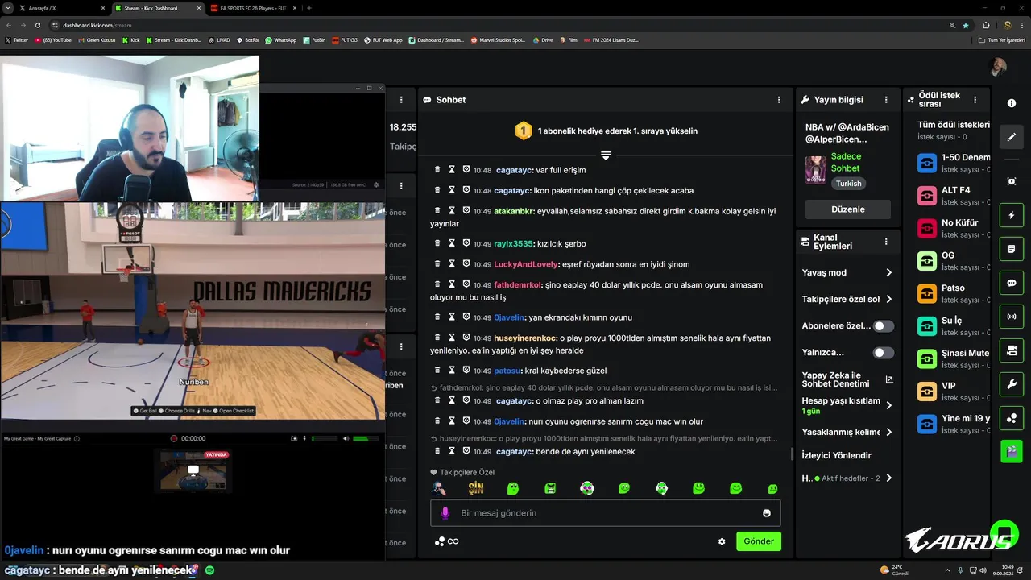Open the info icon in right sidebar

coord(1012,104)
